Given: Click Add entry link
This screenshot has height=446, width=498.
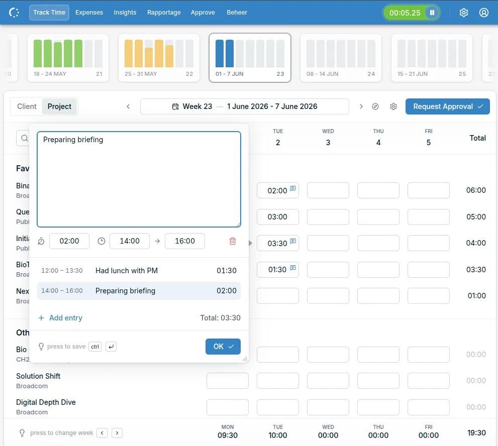Looking at the screenshot, I should click(60, 318).
